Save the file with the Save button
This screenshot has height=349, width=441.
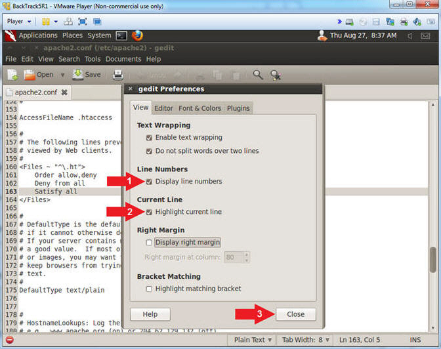pos(87,75)
